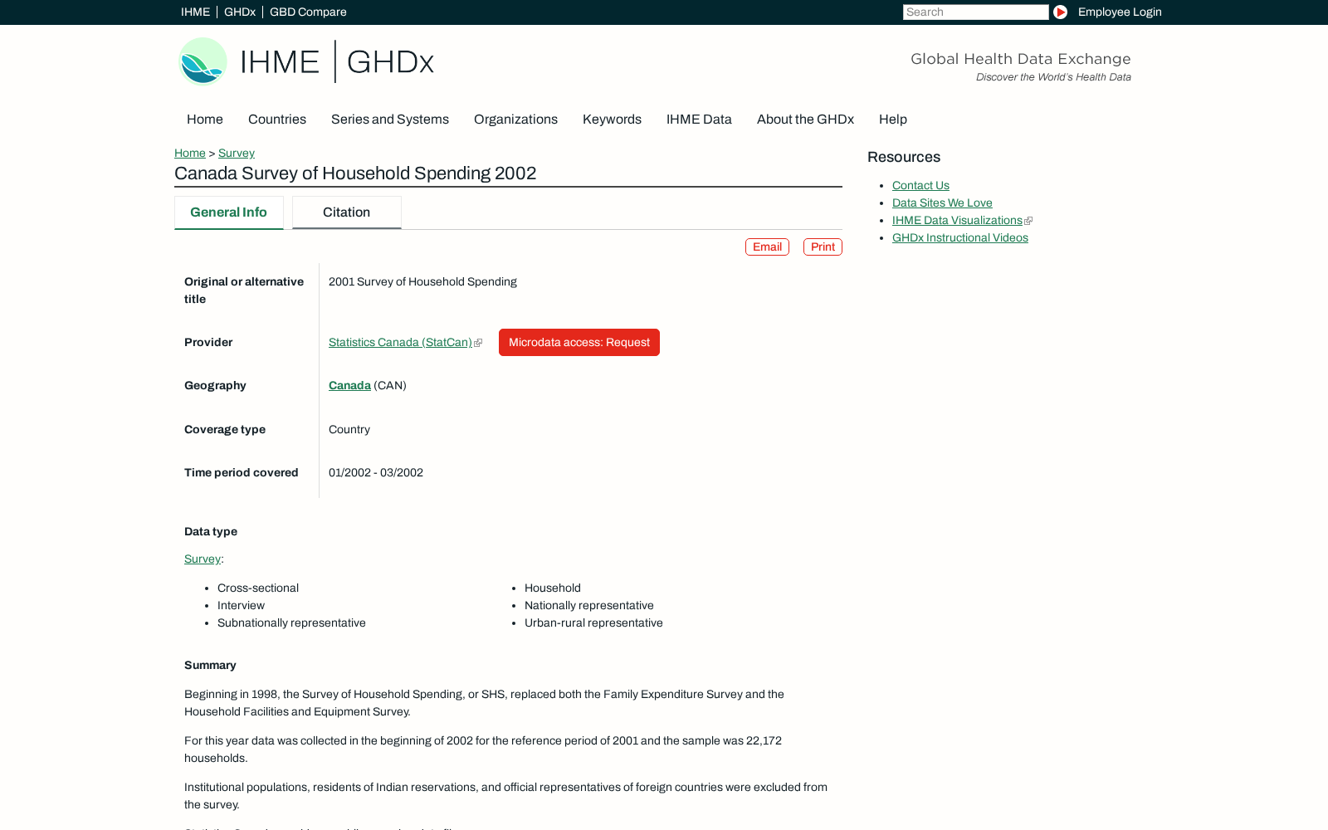Select the General Info tab
The image size is (1328, 830).
pos(229,212)
